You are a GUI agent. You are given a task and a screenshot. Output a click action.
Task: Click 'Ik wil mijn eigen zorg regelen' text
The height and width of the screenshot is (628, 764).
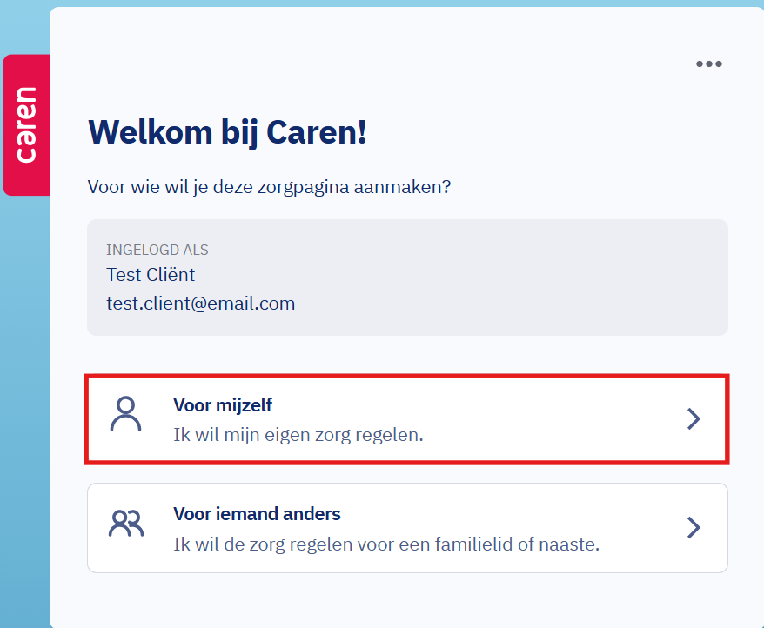(298, 434)
